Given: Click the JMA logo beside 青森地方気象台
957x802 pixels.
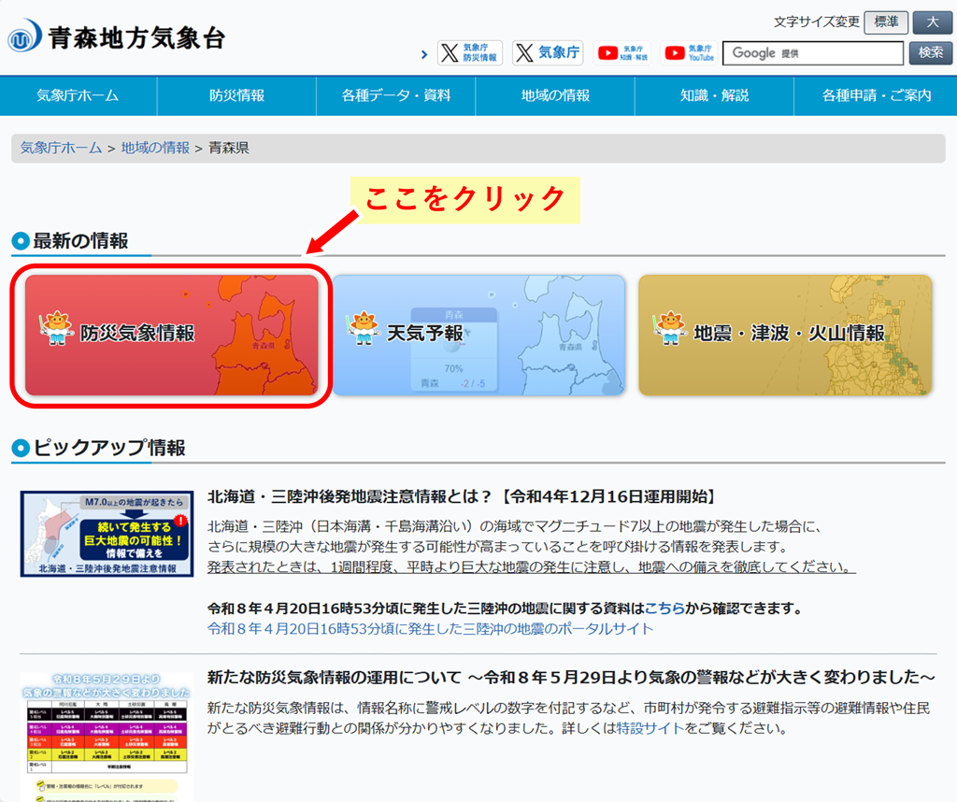Looking at the screenshot, I should tap(24, 36).
